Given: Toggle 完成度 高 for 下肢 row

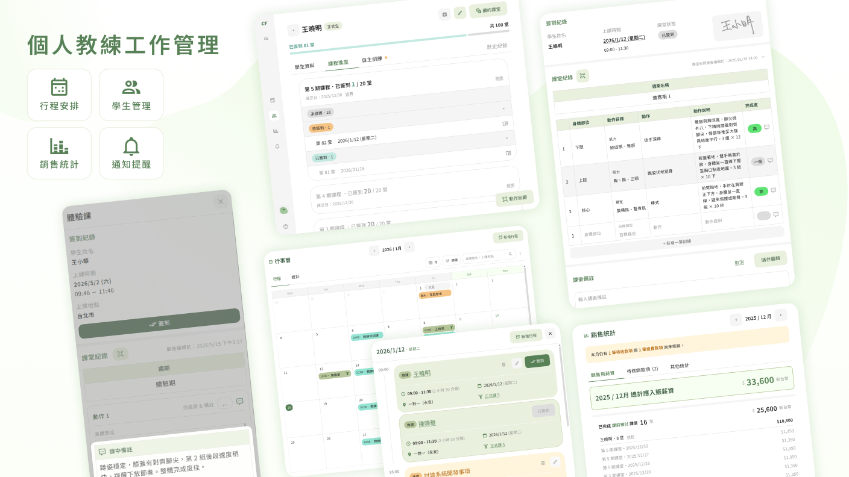Looking at the screenshot, I should pyautogui.click(x=754, y=129).
